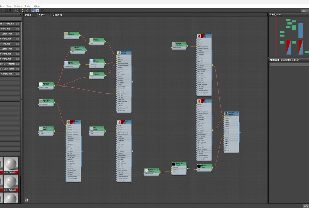Image resolution: width=309 pixels, height=208 pixels.
Task: Click the Map #3 Color Correction node thumbnail
Action: click(73, 48)
